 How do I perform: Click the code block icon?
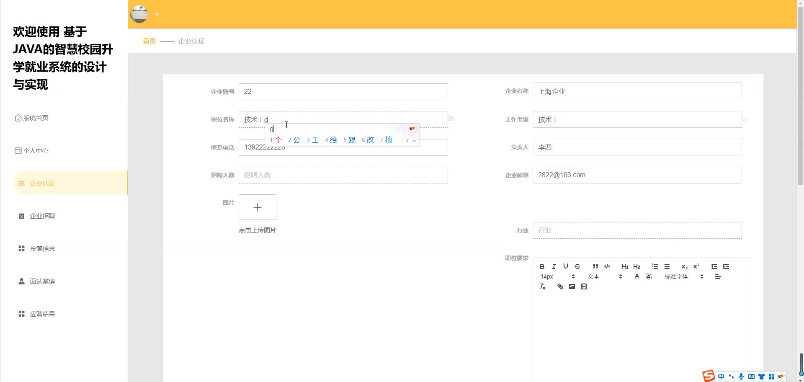(607, 266)
